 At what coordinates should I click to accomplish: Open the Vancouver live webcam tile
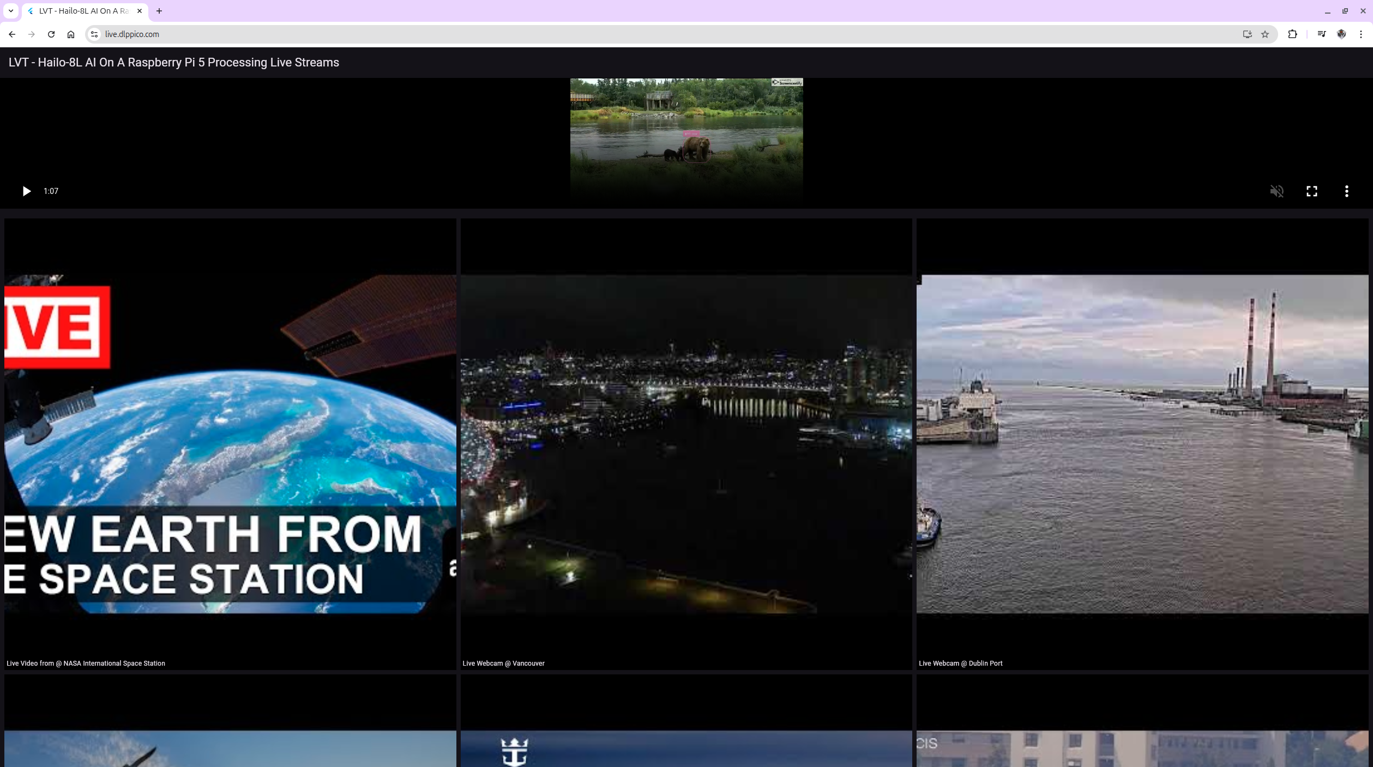pos(686,444)
